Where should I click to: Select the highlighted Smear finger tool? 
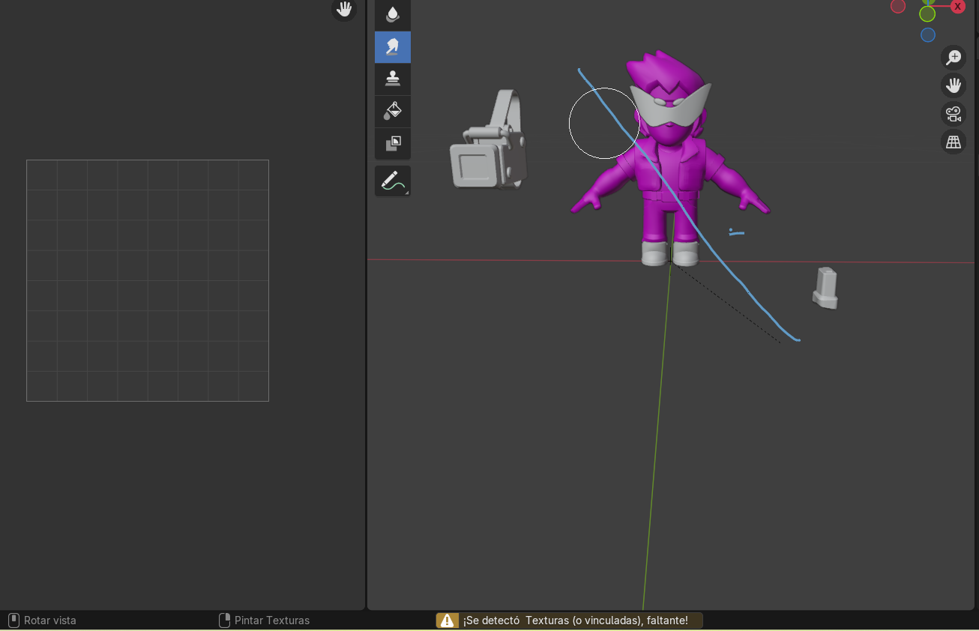tap(393, 46)
